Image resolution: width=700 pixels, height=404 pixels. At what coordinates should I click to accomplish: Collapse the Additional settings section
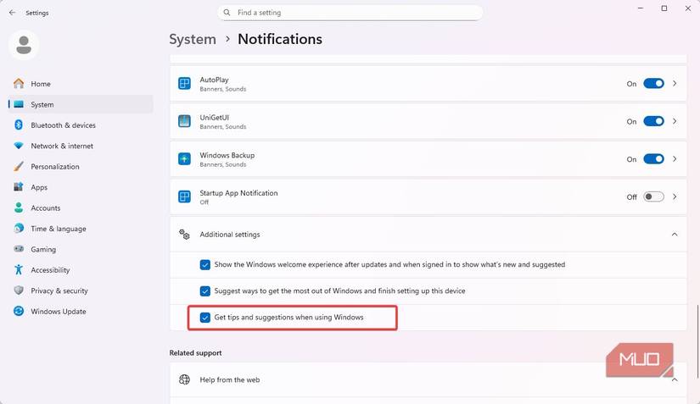coord(675,235)
